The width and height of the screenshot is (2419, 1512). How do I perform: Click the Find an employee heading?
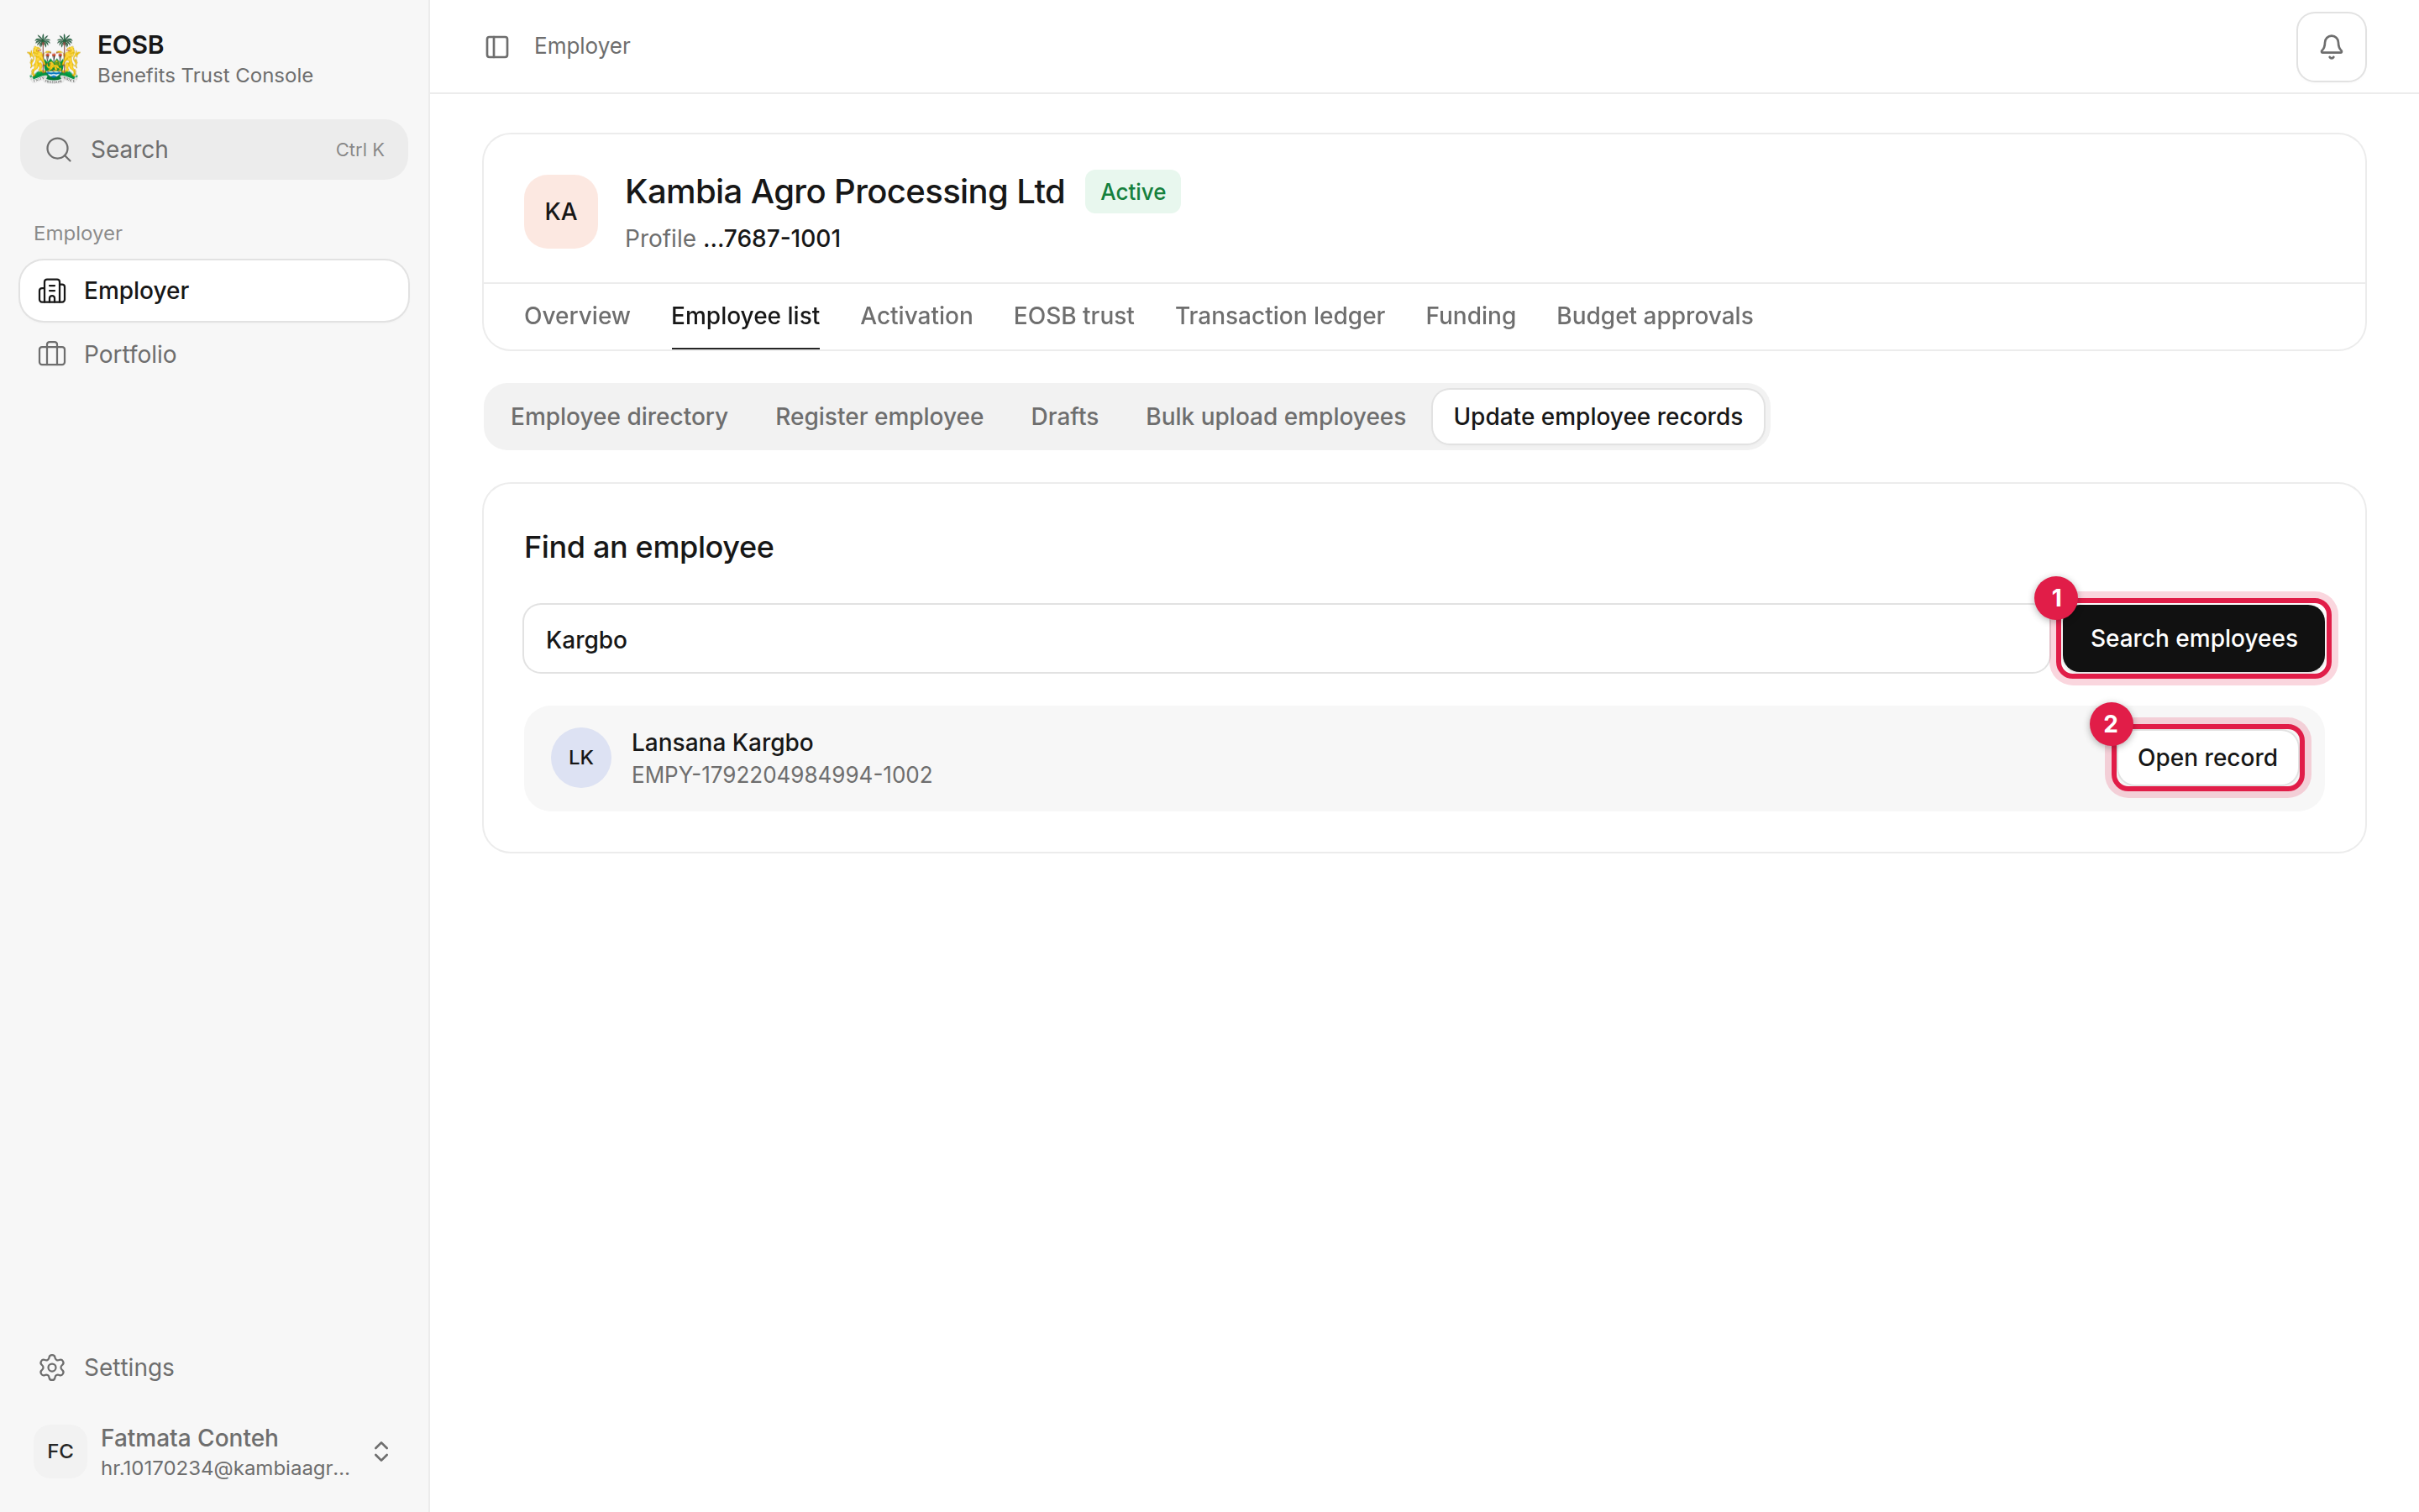[x=648, y=548]
